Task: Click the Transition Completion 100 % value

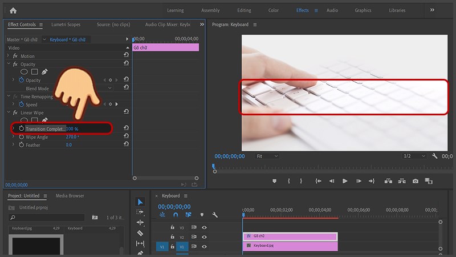Action: 72,129
